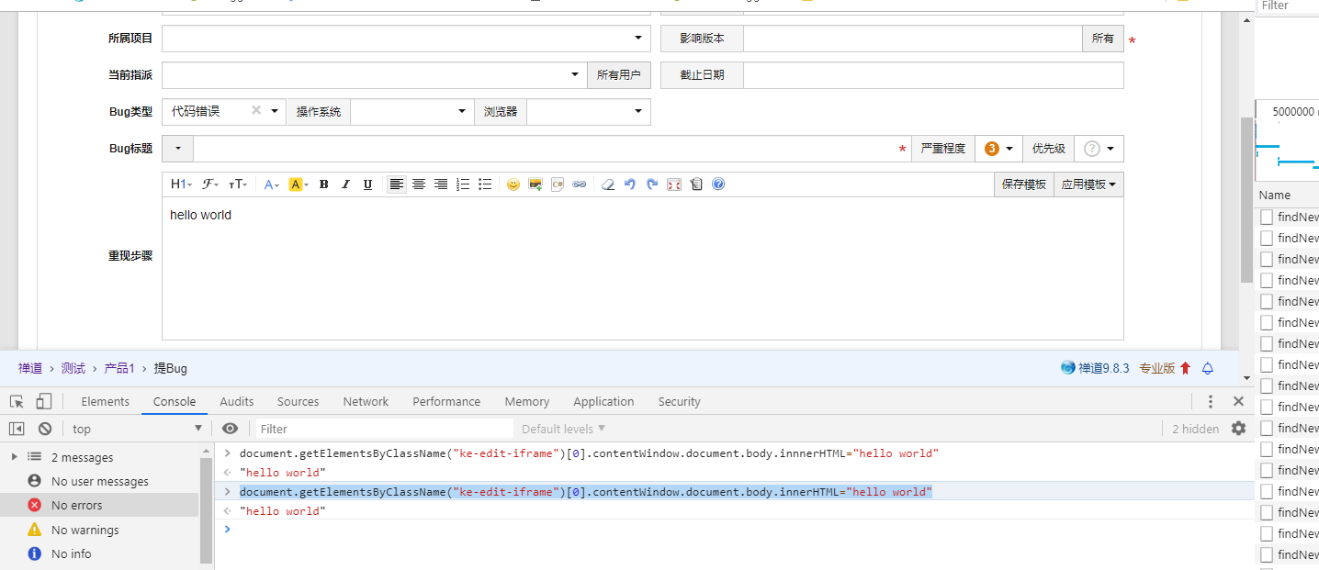Insert a bulleted list in editor

tap(485, 184)
